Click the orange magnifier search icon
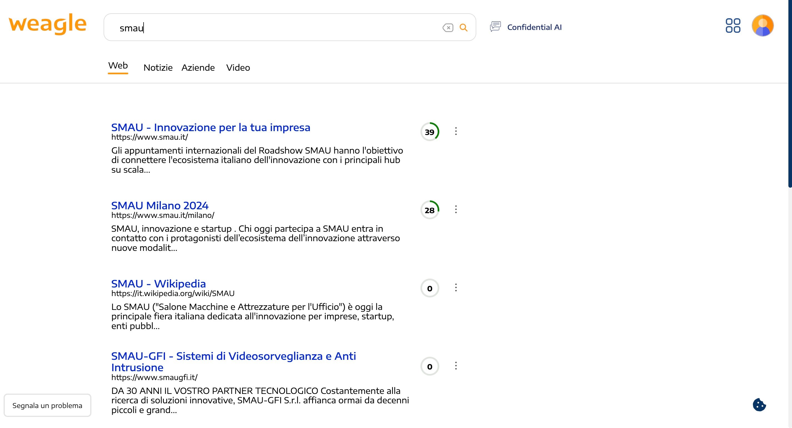The height and width of the screenshot is (428, 792). [463, 28]
